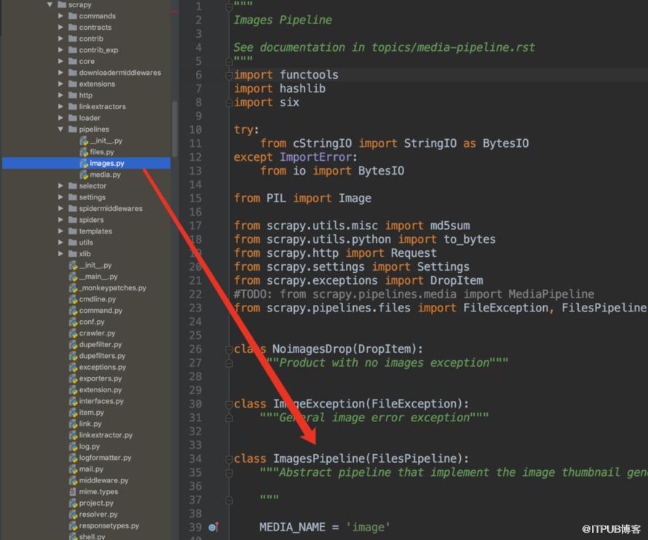Image resolution: width=648 pixels, height=540 pixels.
Task: Click the override gutter icon beside MEDIA_NAME
Action: point(213,527)
